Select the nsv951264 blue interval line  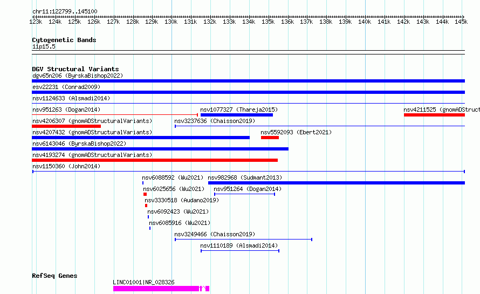click(245, 194)
